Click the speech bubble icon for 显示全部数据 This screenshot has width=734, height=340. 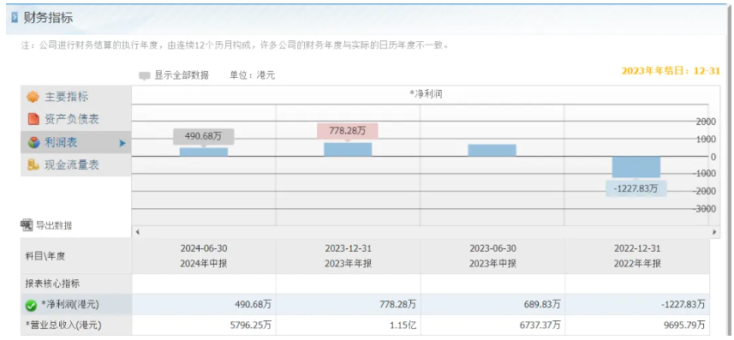[x=145, y=76]
